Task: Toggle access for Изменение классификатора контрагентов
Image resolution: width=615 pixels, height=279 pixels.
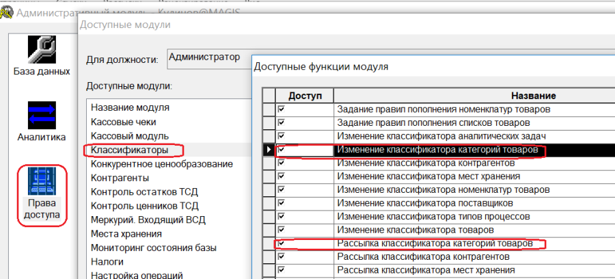Action: click(x=281, y=163)
